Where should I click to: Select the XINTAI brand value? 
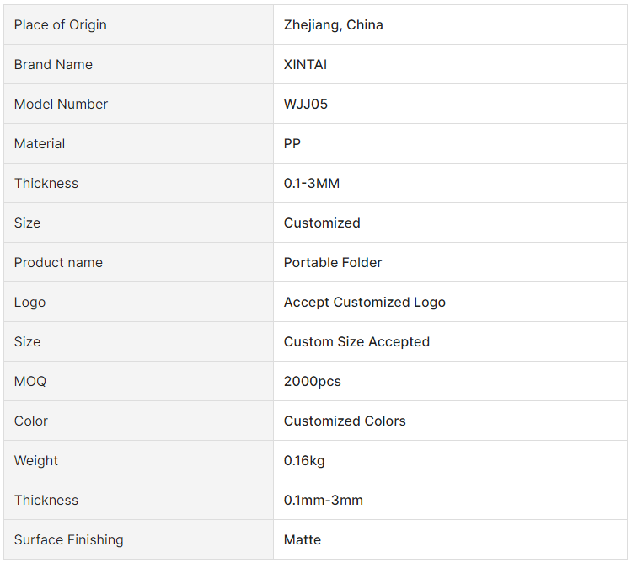(305, 65)
